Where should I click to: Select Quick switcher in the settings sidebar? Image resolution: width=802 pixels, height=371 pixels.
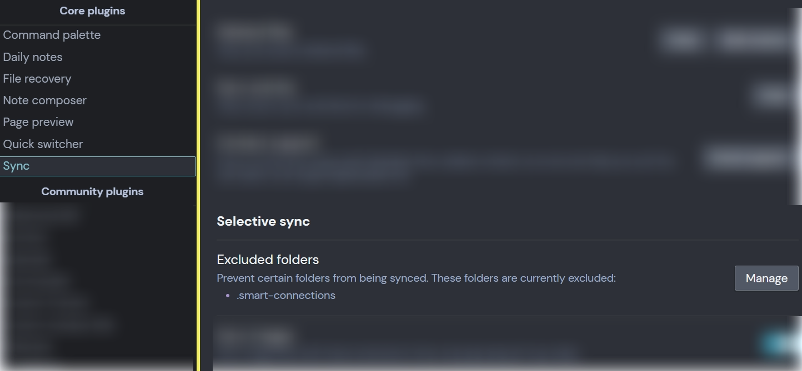coord(43,144)
